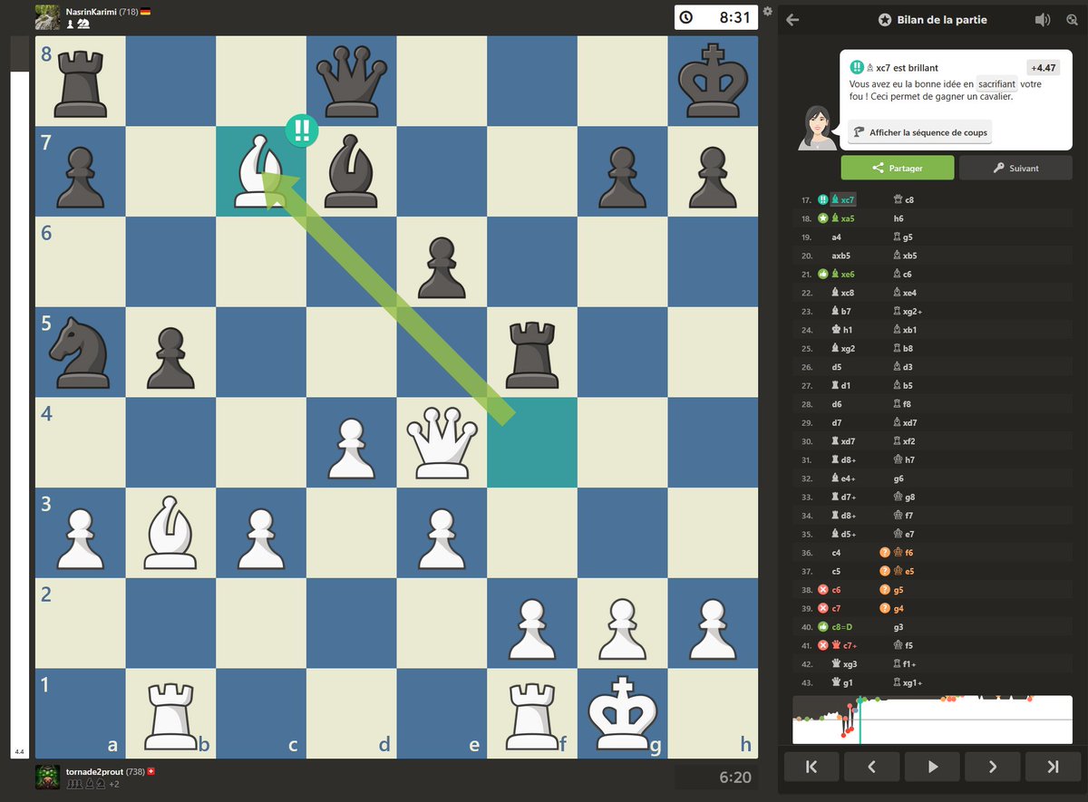Click the brilliant badge on c7 square

coord(302,130)
